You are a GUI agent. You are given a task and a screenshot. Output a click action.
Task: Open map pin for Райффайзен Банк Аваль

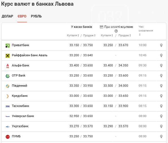click(x=161, y=55)
